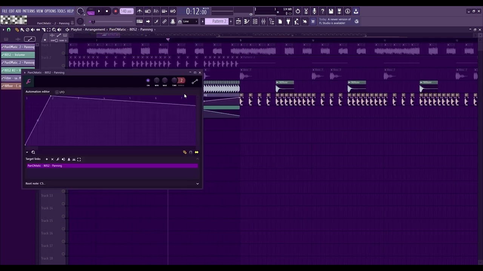Adjust the MAX knob in automation window

165,81
